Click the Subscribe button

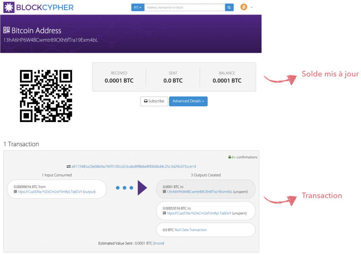[154, 101]
